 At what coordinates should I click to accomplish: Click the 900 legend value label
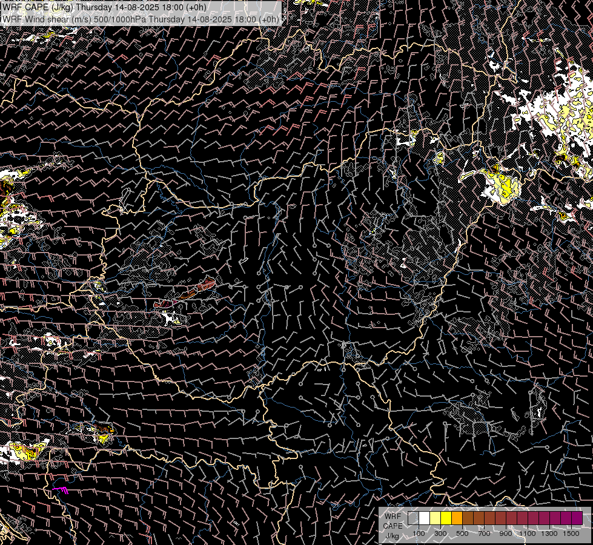pyautogui.click(x=506, y=533)
